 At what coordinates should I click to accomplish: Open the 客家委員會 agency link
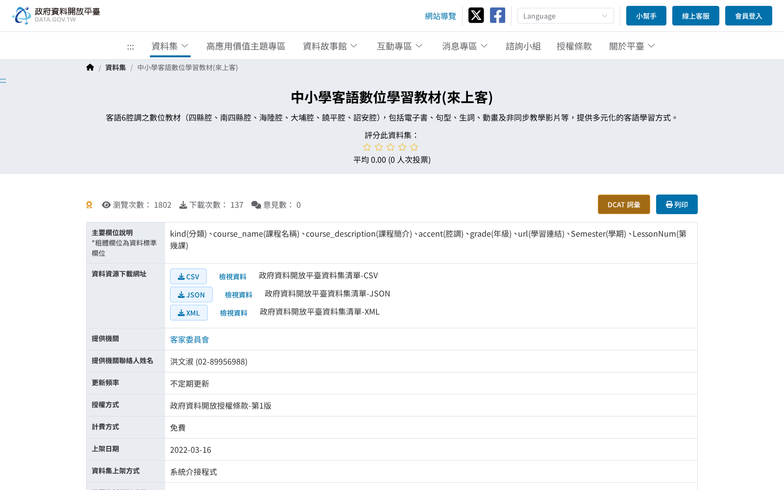pyautogui.click(x=190, y=340)
